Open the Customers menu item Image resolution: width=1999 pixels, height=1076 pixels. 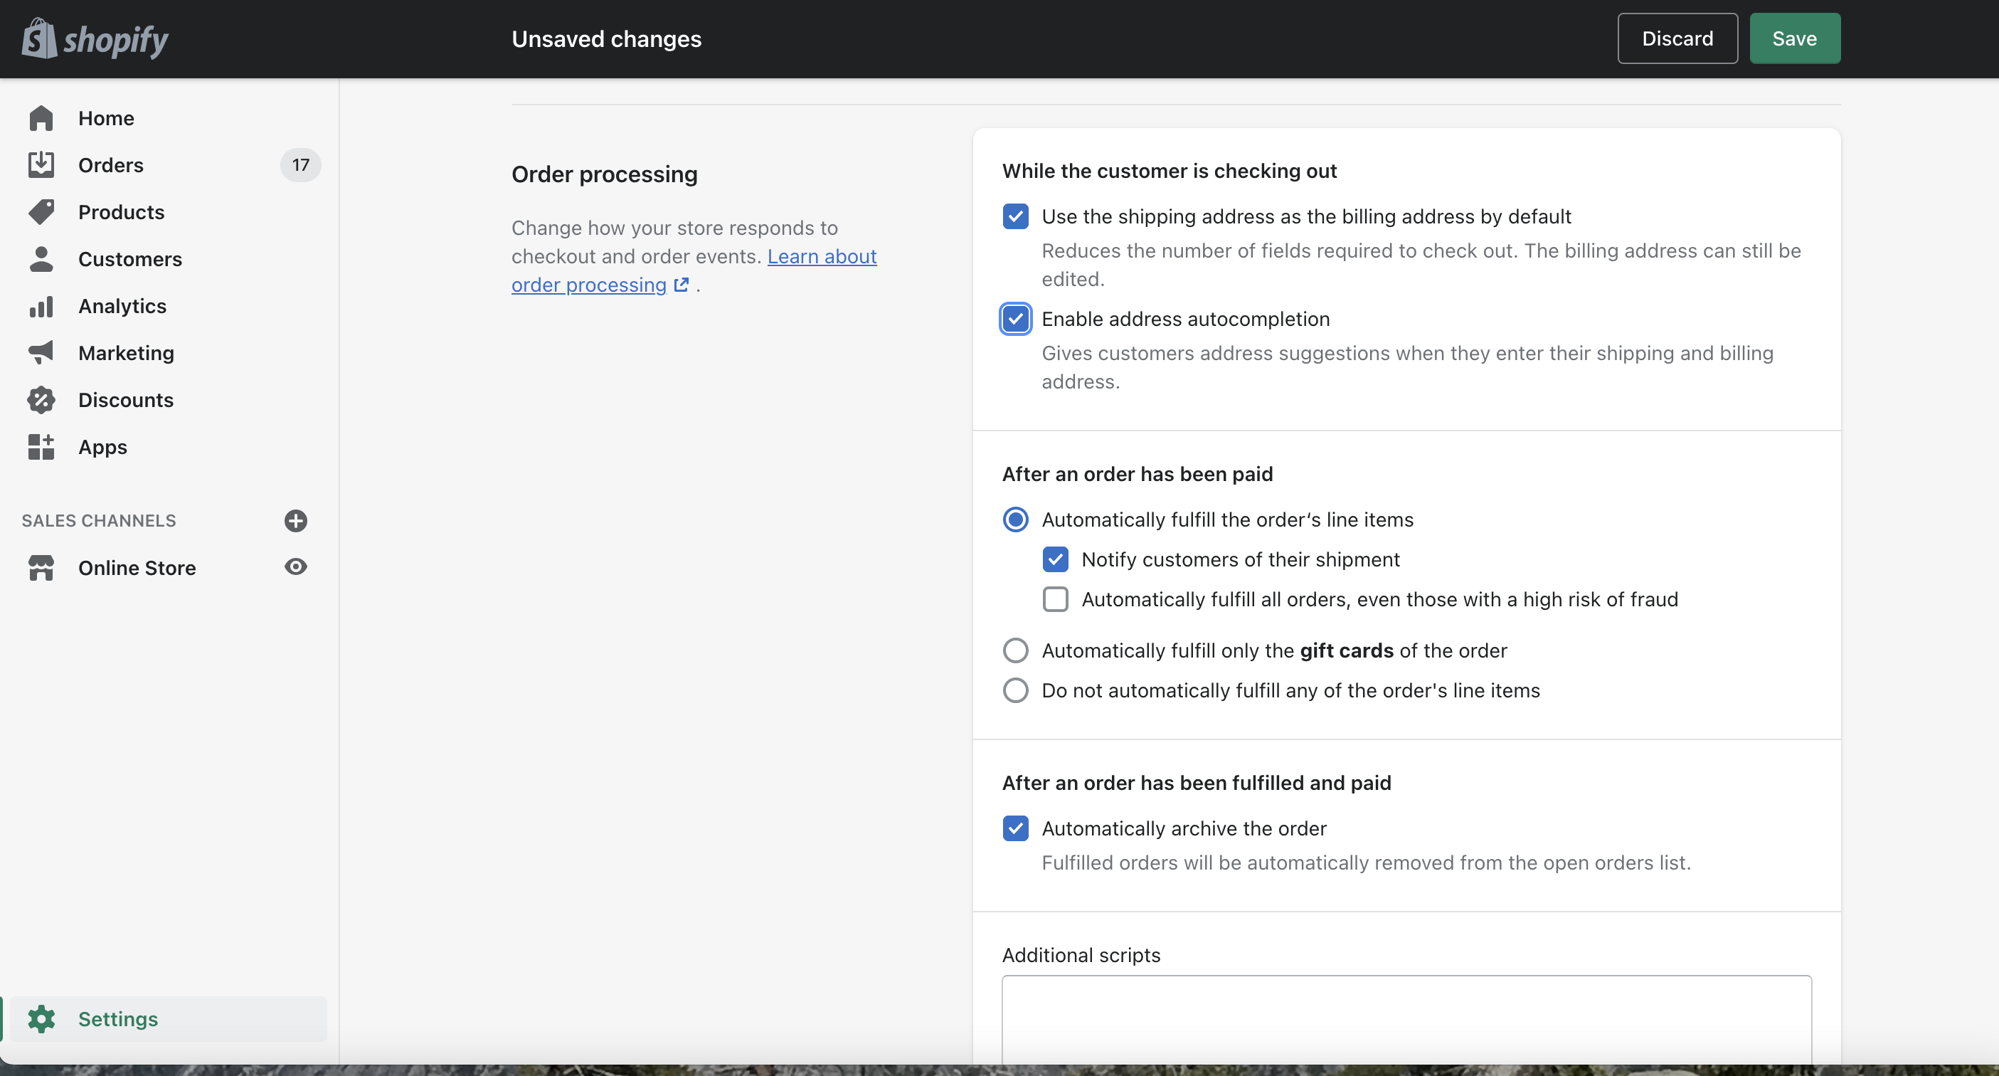click(x=130, y=258)
